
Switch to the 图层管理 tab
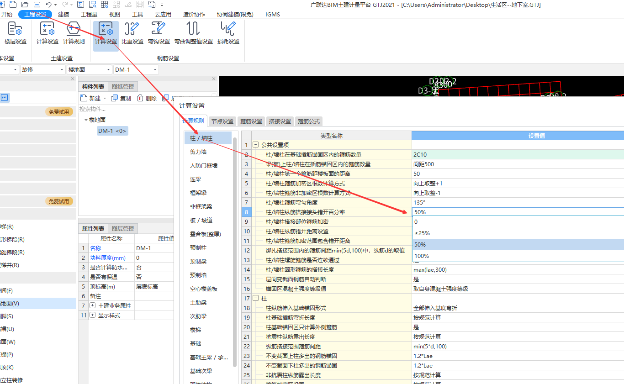123,228
